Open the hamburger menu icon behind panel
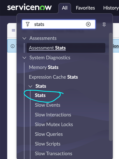The image size is (119, 159). click(13, 30)
